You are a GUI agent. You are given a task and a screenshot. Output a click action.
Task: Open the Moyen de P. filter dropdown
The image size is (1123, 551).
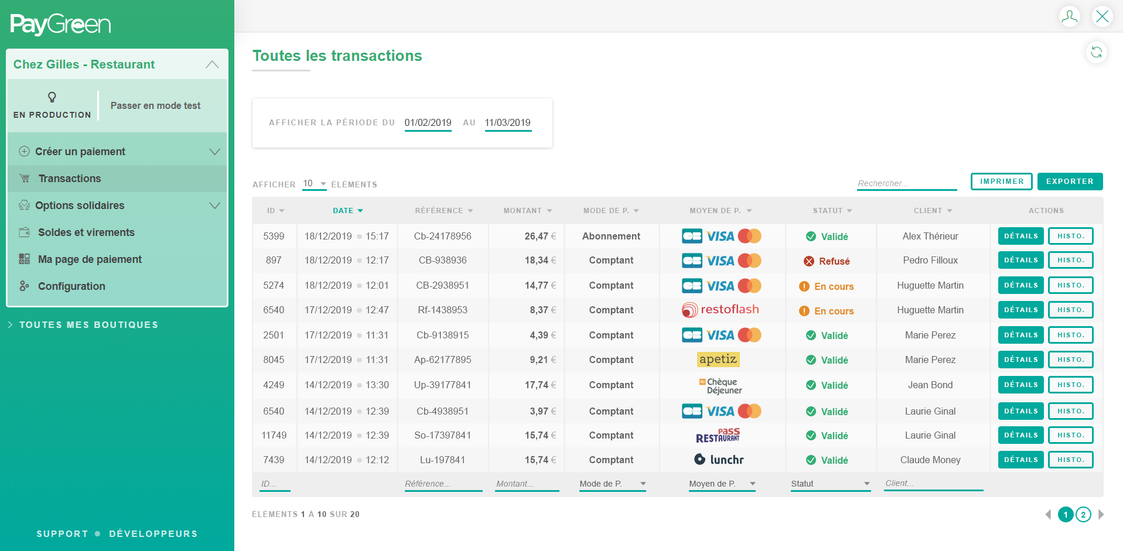722,484
